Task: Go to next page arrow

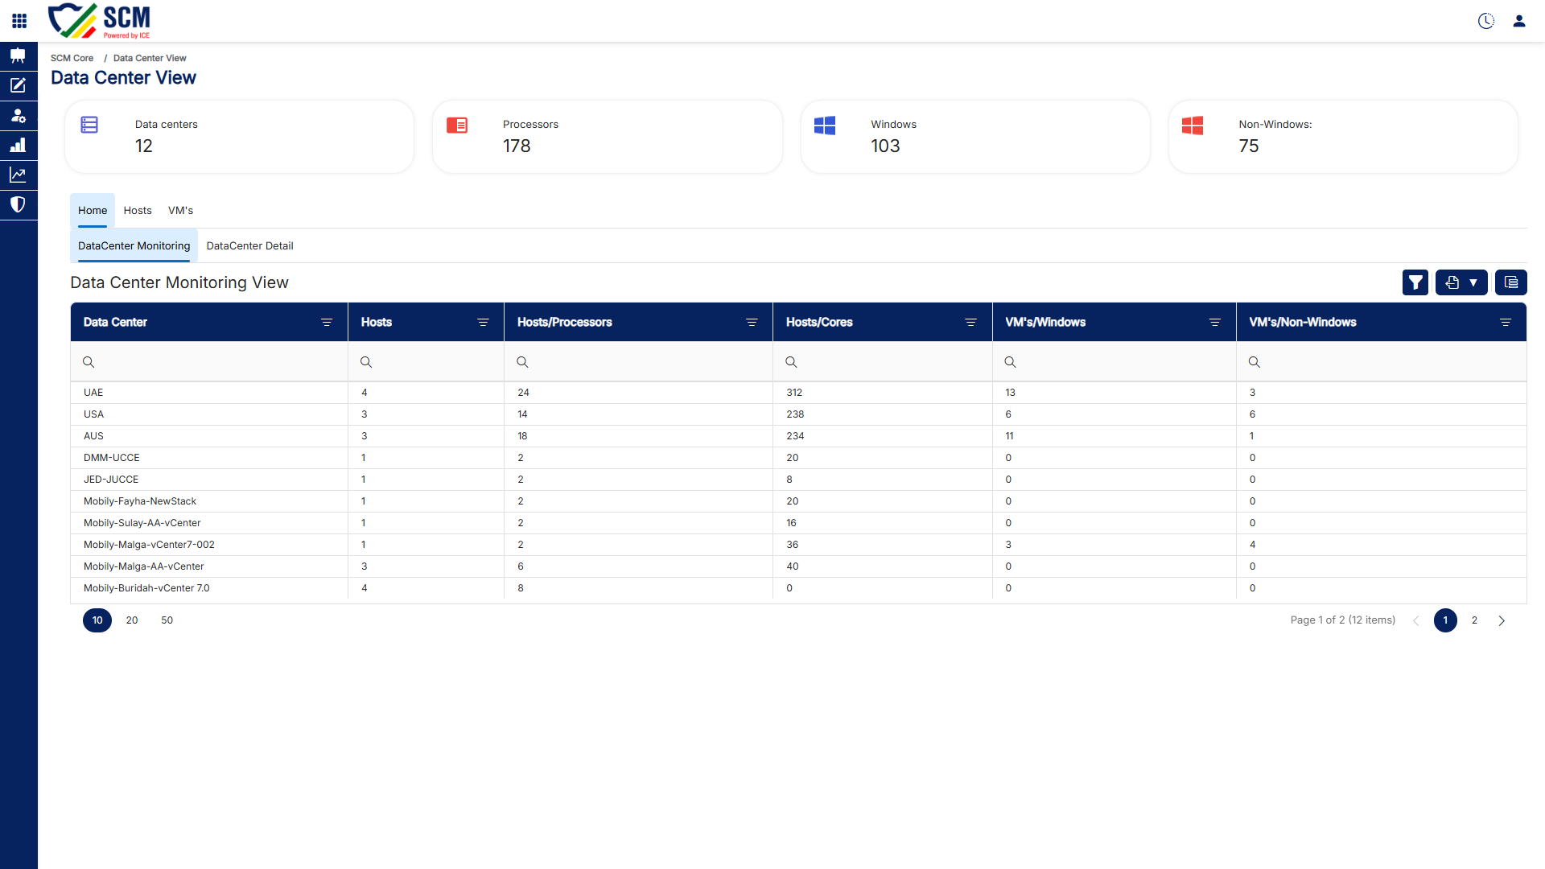Action: 1502,620
